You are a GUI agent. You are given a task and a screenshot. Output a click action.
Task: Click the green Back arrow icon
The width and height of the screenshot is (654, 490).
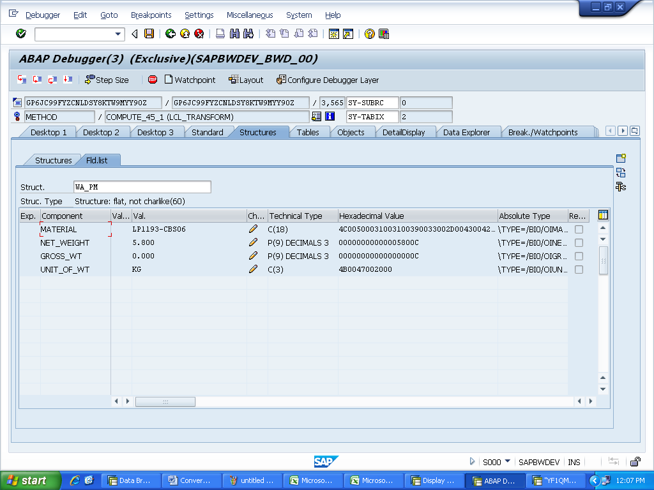[x=170, y=34]
